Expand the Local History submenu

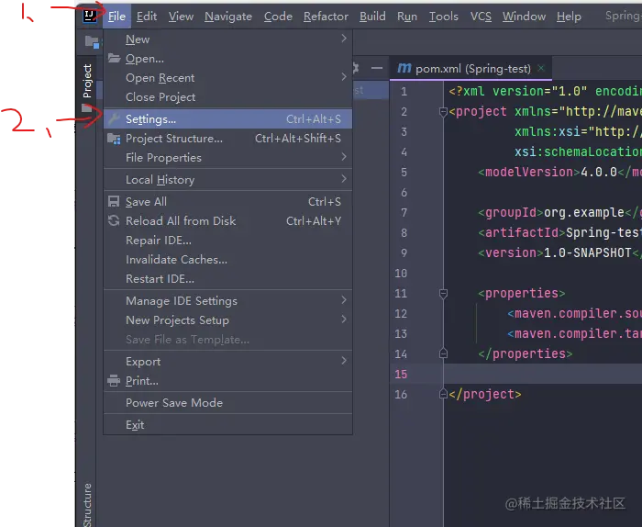pyautogui.click(x=344, y=179)
